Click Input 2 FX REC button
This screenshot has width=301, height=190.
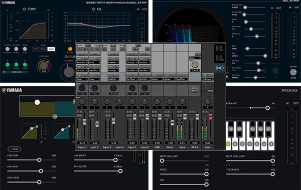coord(94,55)
